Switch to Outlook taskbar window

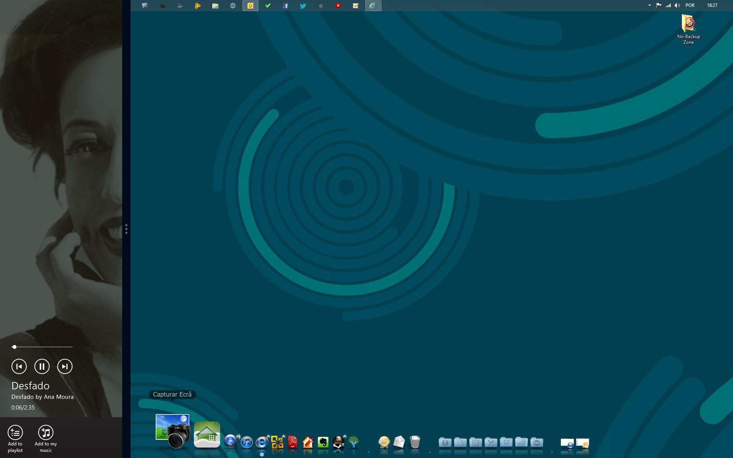250,6
